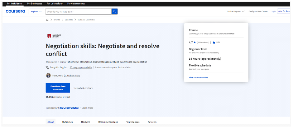Click the home icon in breadcrumbs

(47, 20)
